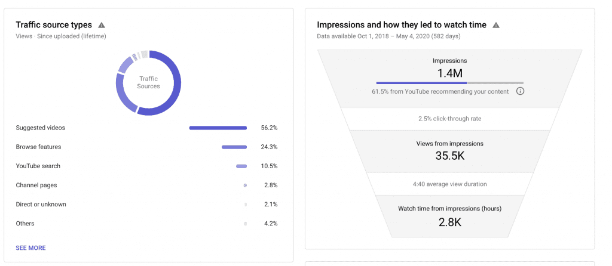Click the YouTube search percentage bar
This screenshot has height=266, width=612.
coord(241,166)
